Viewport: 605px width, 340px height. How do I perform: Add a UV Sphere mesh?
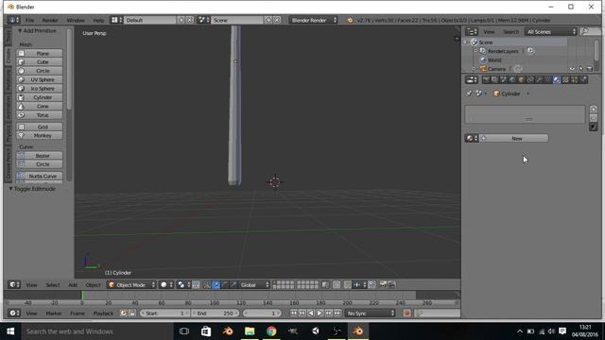40,79
